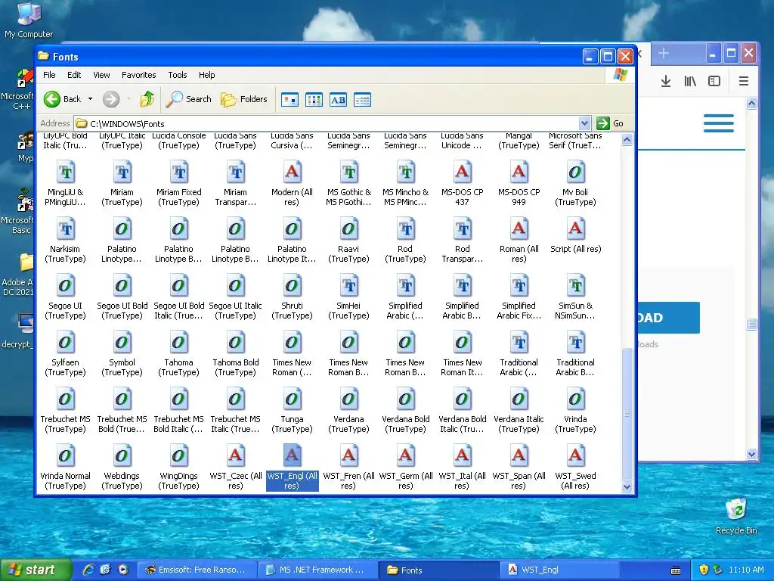Switch to Large Icons view
Image resolution: width=774 pixels, height=581 pixels.
289,100
